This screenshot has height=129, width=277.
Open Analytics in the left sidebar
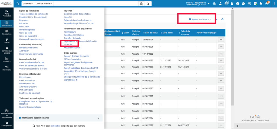click(7, 60)
